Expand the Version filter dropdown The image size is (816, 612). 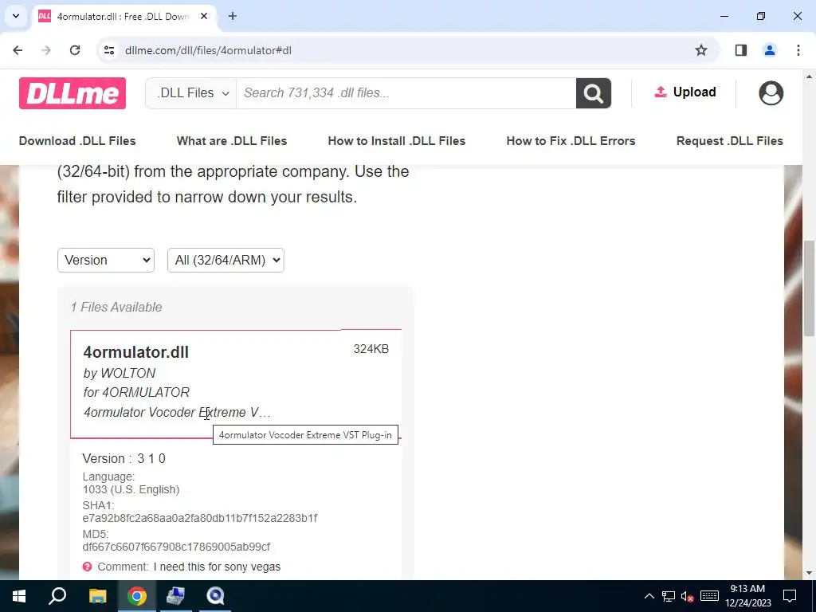tap(106, 261)
